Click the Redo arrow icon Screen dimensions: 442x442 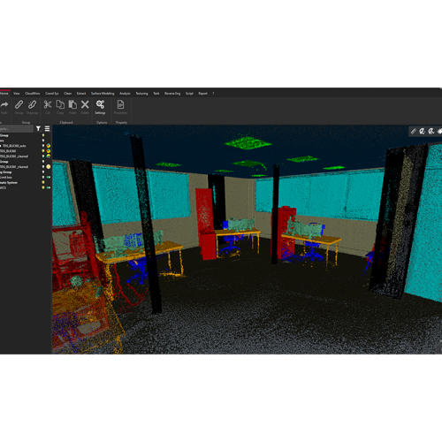(x=4, y=104)
